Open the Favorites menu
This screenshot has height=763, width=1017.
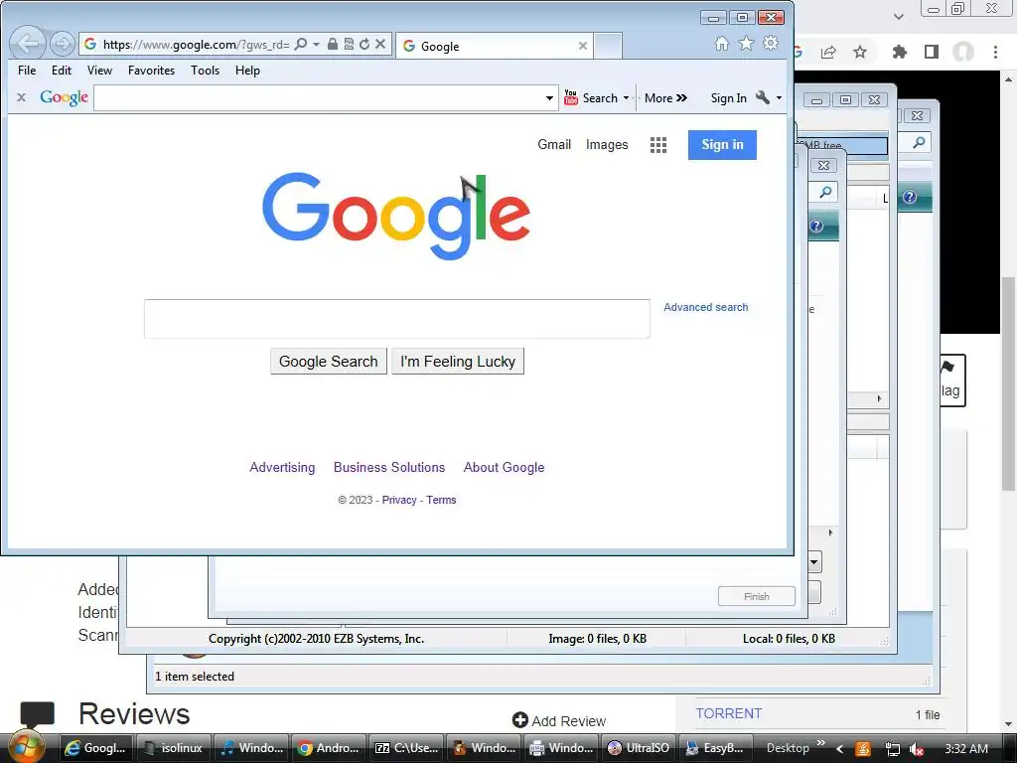151,71
